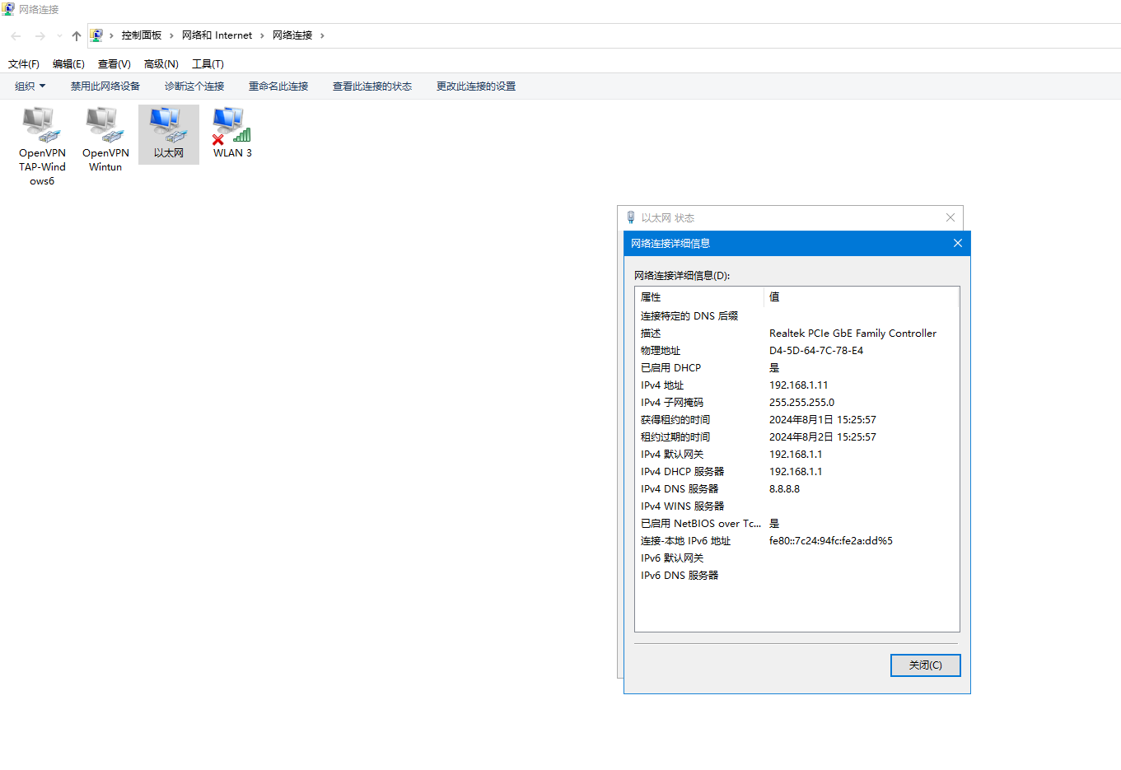Open the 工具(T) menu
The image size is (1121, 770).
[x=208, y=64]
